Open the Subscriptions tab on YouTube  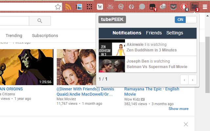click(x=45, y=36)
